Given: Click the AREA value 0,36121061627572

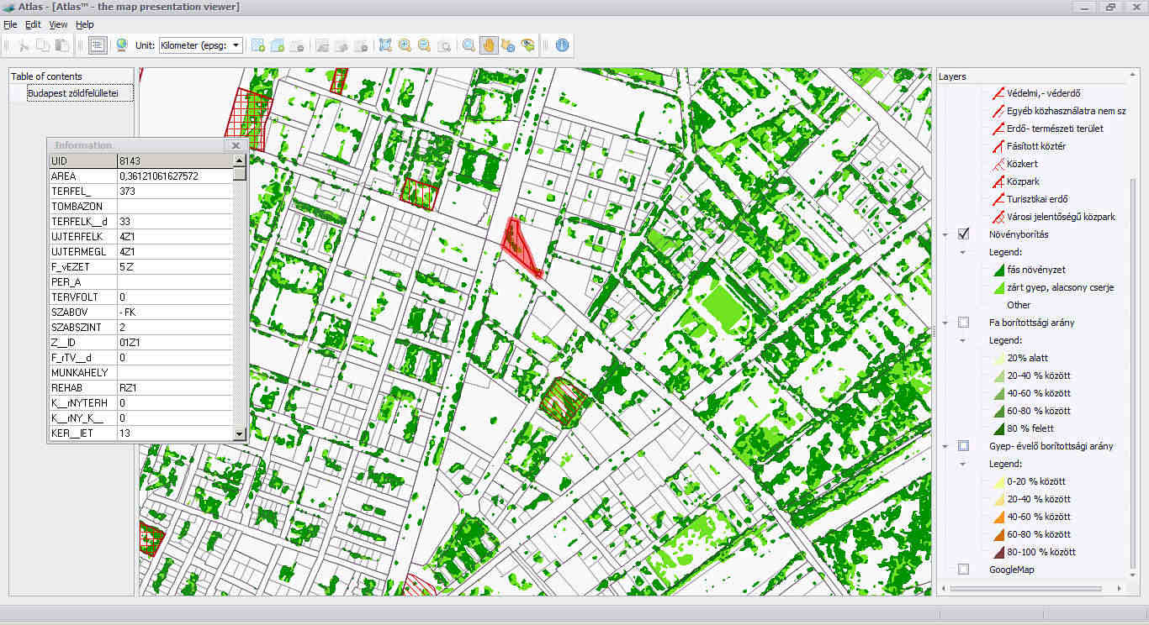Looking at the screenshot, I should pos(174,176).
